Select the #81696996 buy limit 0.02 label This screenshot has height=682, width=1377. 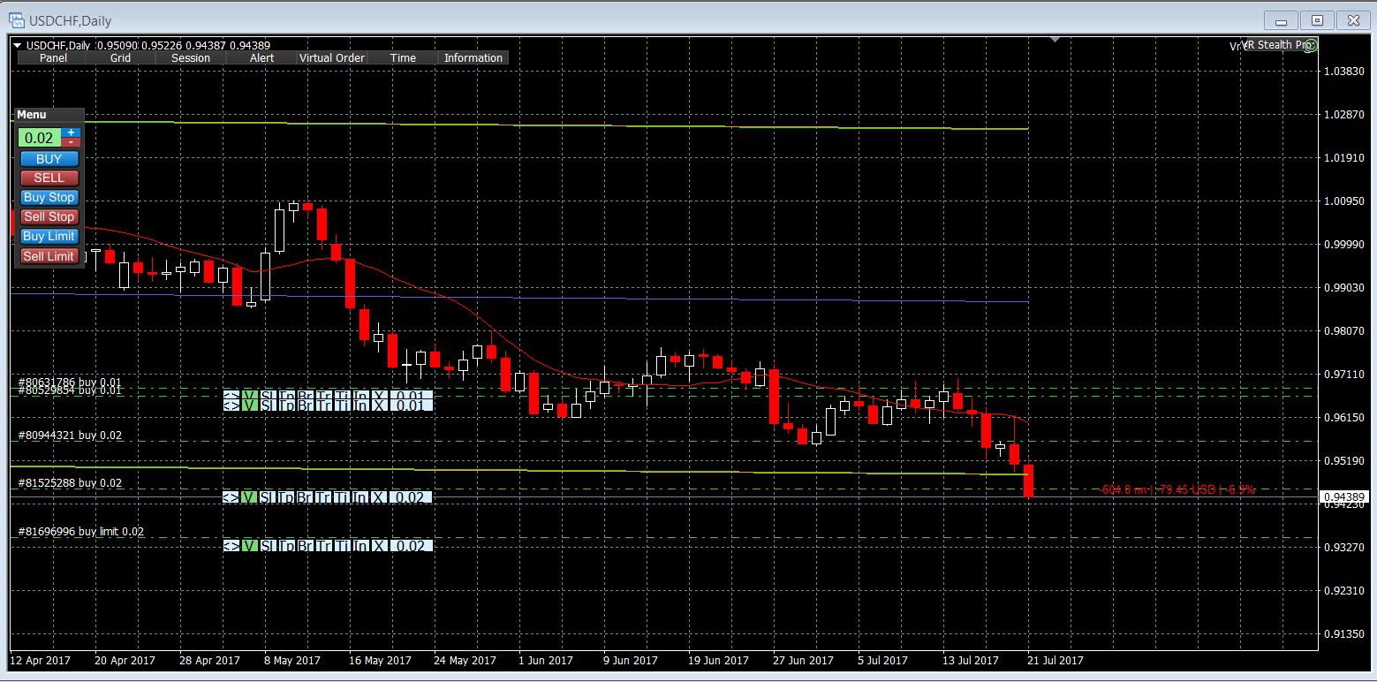(x=81, y=532)
